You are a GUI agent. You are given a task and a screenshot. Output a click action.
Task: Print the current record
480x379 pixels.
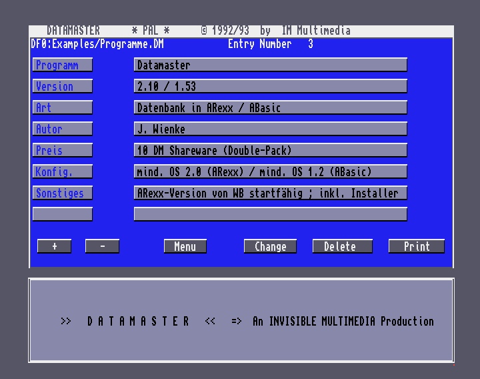point(416,246)
